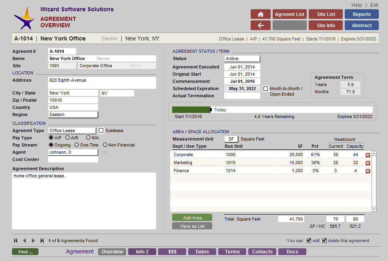Select A/R pay type
Screen dimensions: 388x261
pyautogui.click(x=67, y=138)
